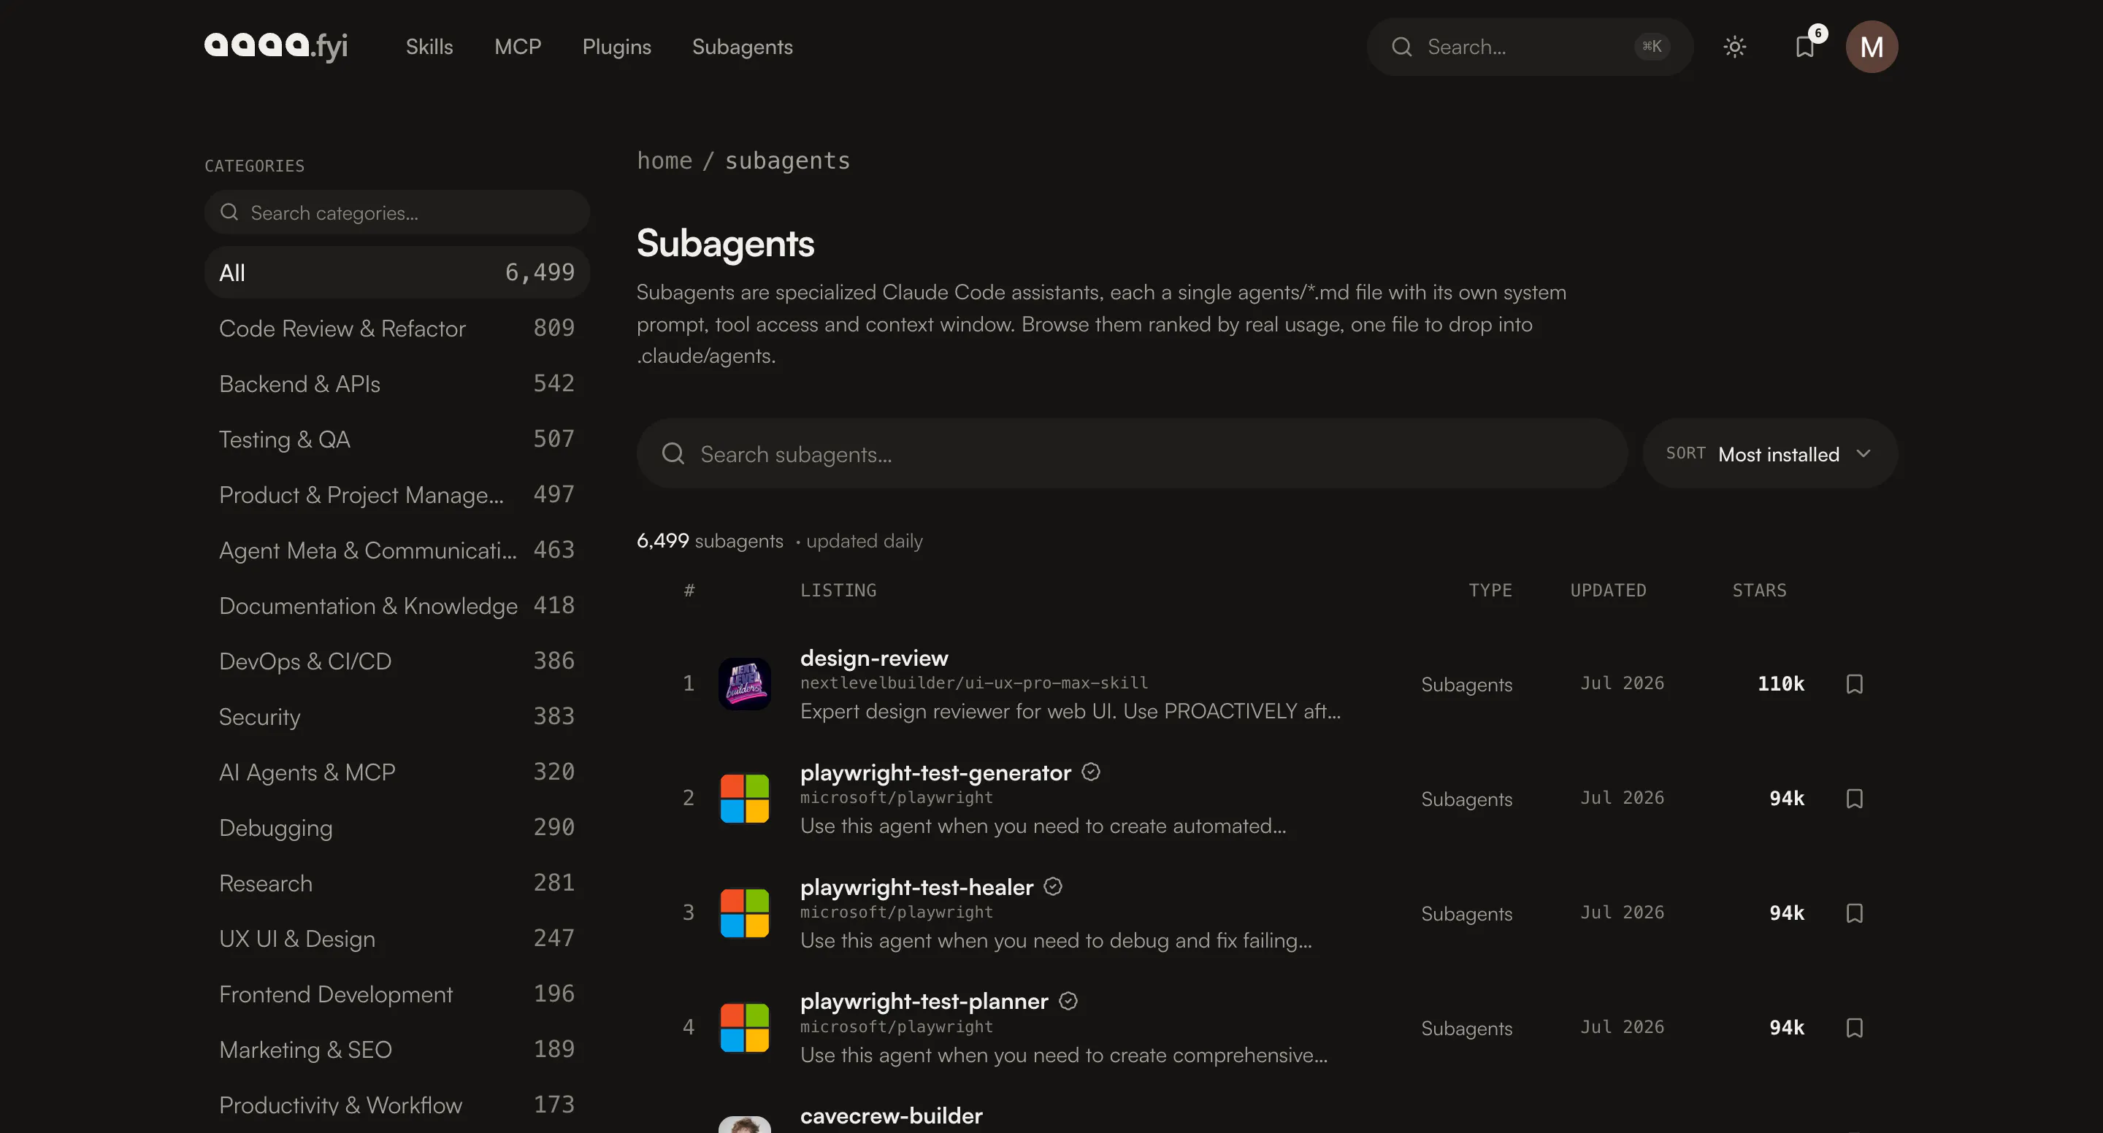
Task: Open the Most installed sort dropdown
Action: pyautogui.click(x=1770, y=454)
